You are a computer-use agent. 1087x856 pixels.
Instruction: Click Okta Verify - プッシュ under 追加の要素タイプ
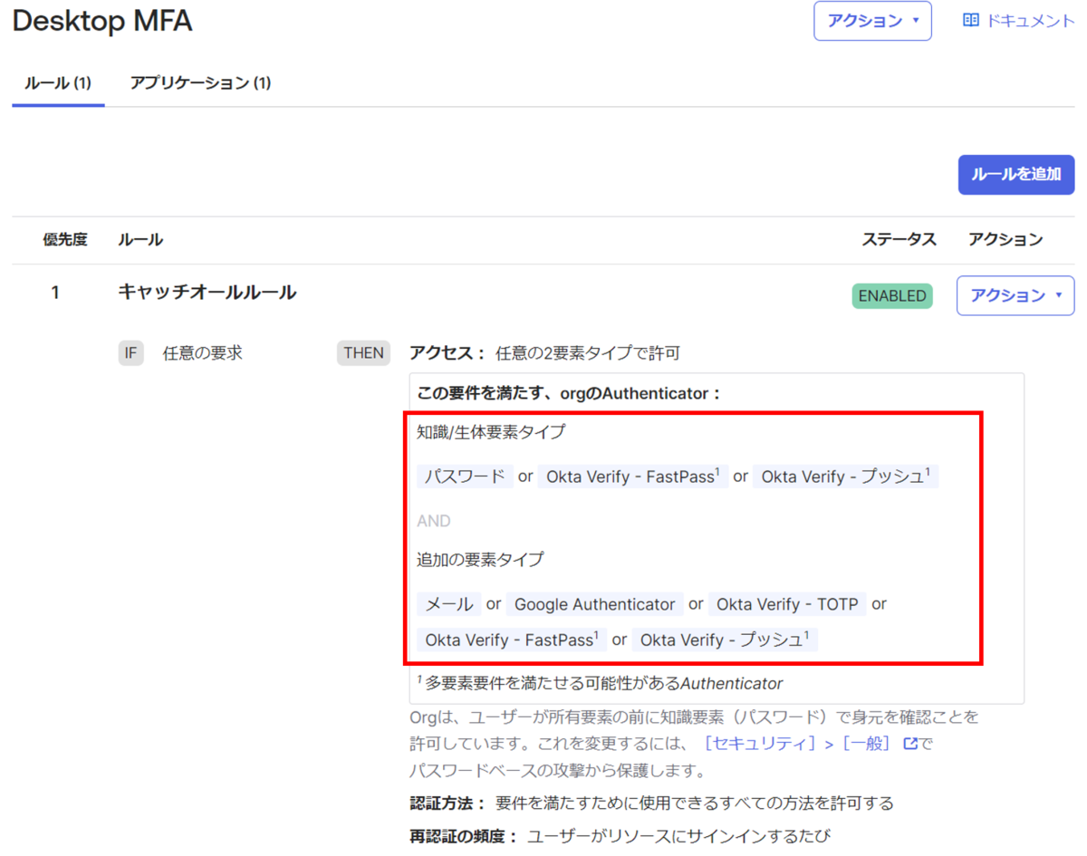tap(725, 640)
